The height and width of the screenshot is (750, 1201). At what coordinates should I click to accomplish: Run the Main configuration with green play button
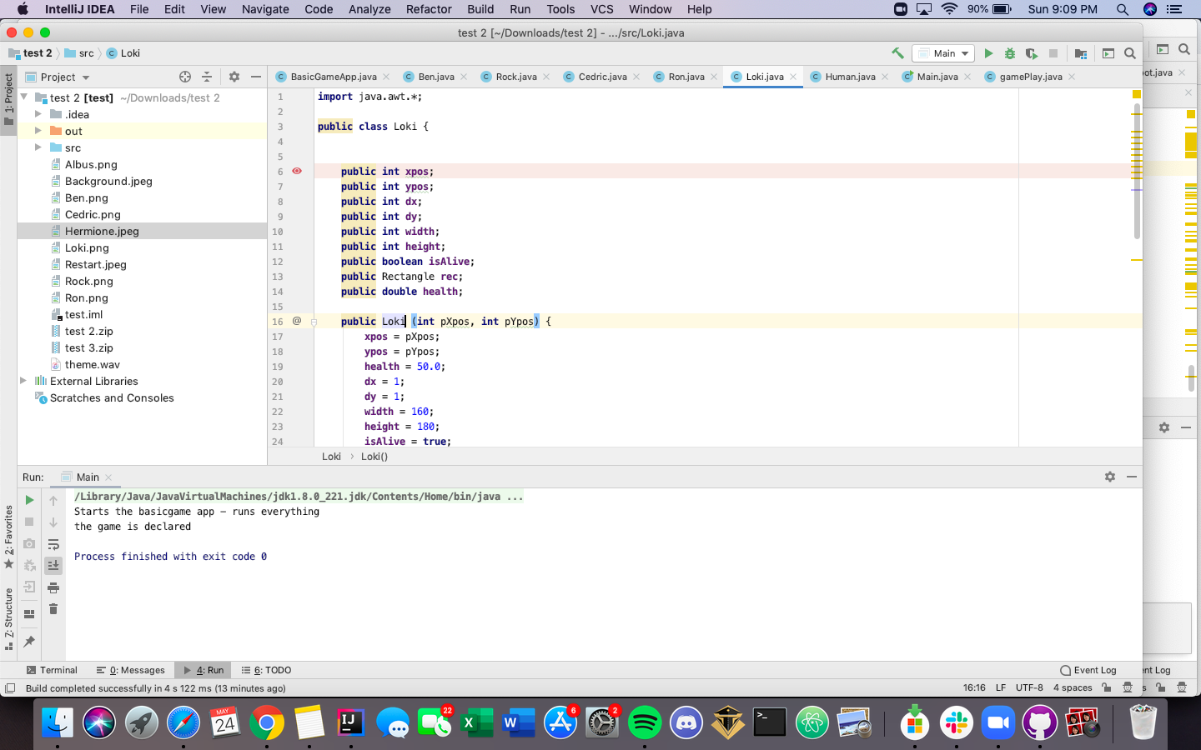[988, 53]
